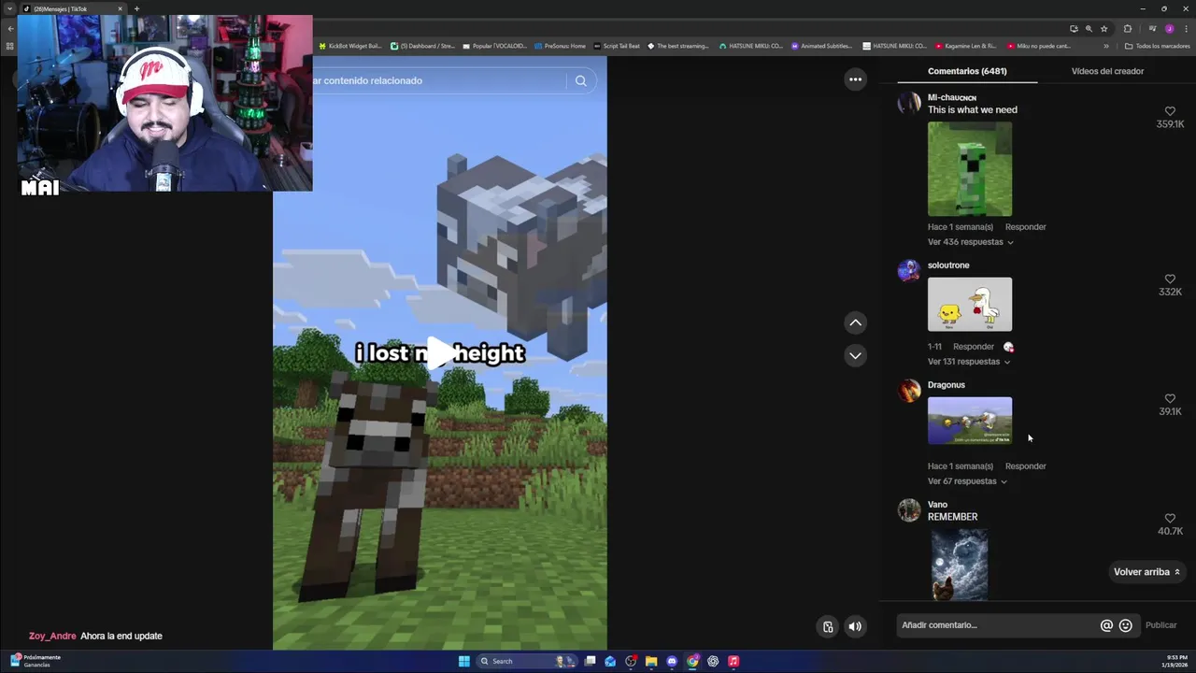
Task: Open Apple Music from the taskbar
Action: [733, 661]
